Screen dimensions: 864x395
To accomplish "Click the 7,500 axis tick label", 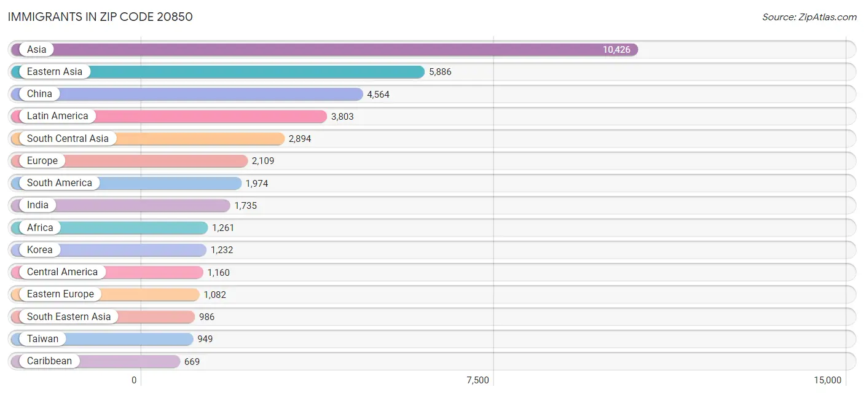I will [x=477, y=380].
